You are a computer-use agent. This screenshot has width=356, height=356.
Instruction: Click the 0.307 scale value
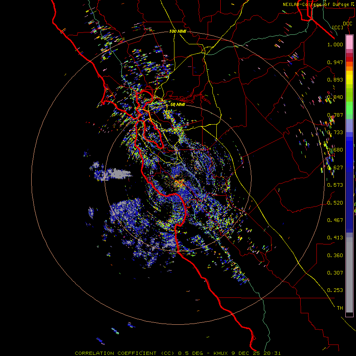click(x=335, y=273)
